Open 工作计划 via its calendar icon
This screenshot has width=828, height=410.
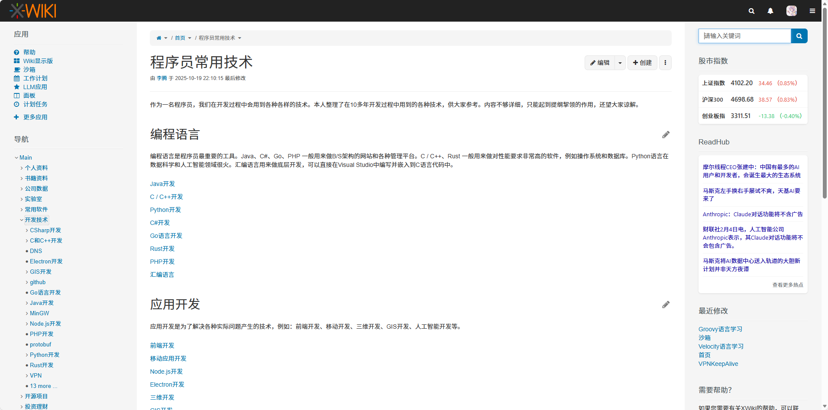tap(16, 78)
